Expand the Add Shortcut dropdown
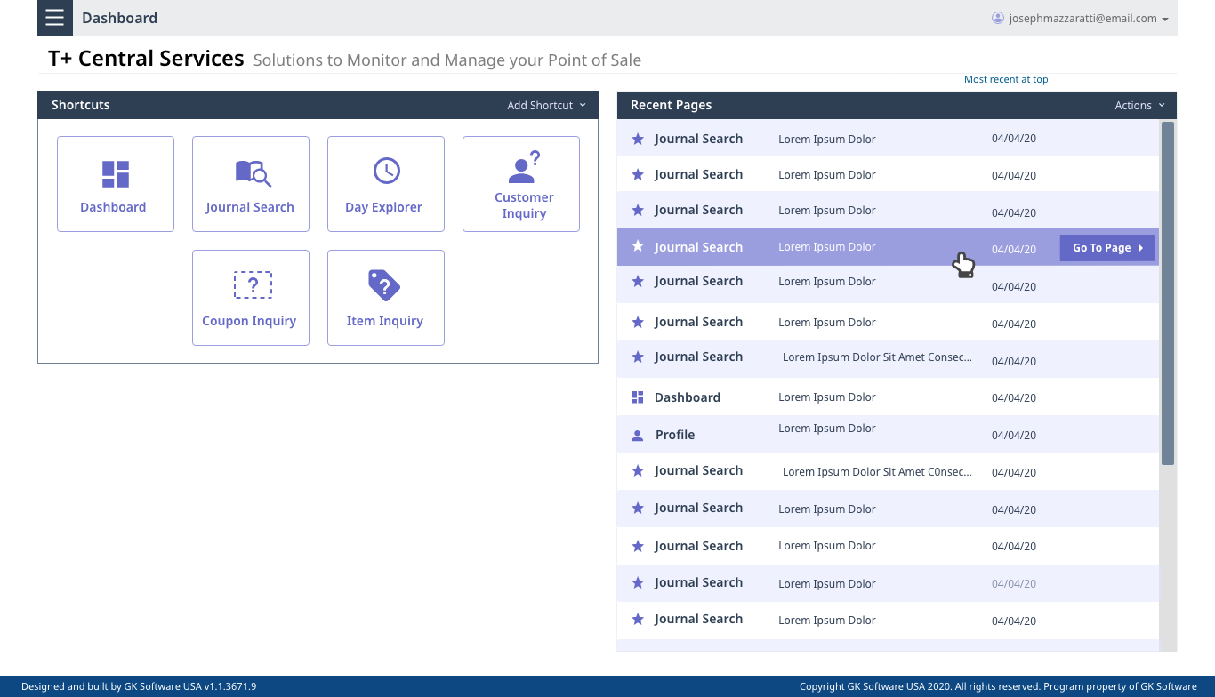Image resolution: width=1215 pixels, height=697 pixels. [x=546, y=105]
